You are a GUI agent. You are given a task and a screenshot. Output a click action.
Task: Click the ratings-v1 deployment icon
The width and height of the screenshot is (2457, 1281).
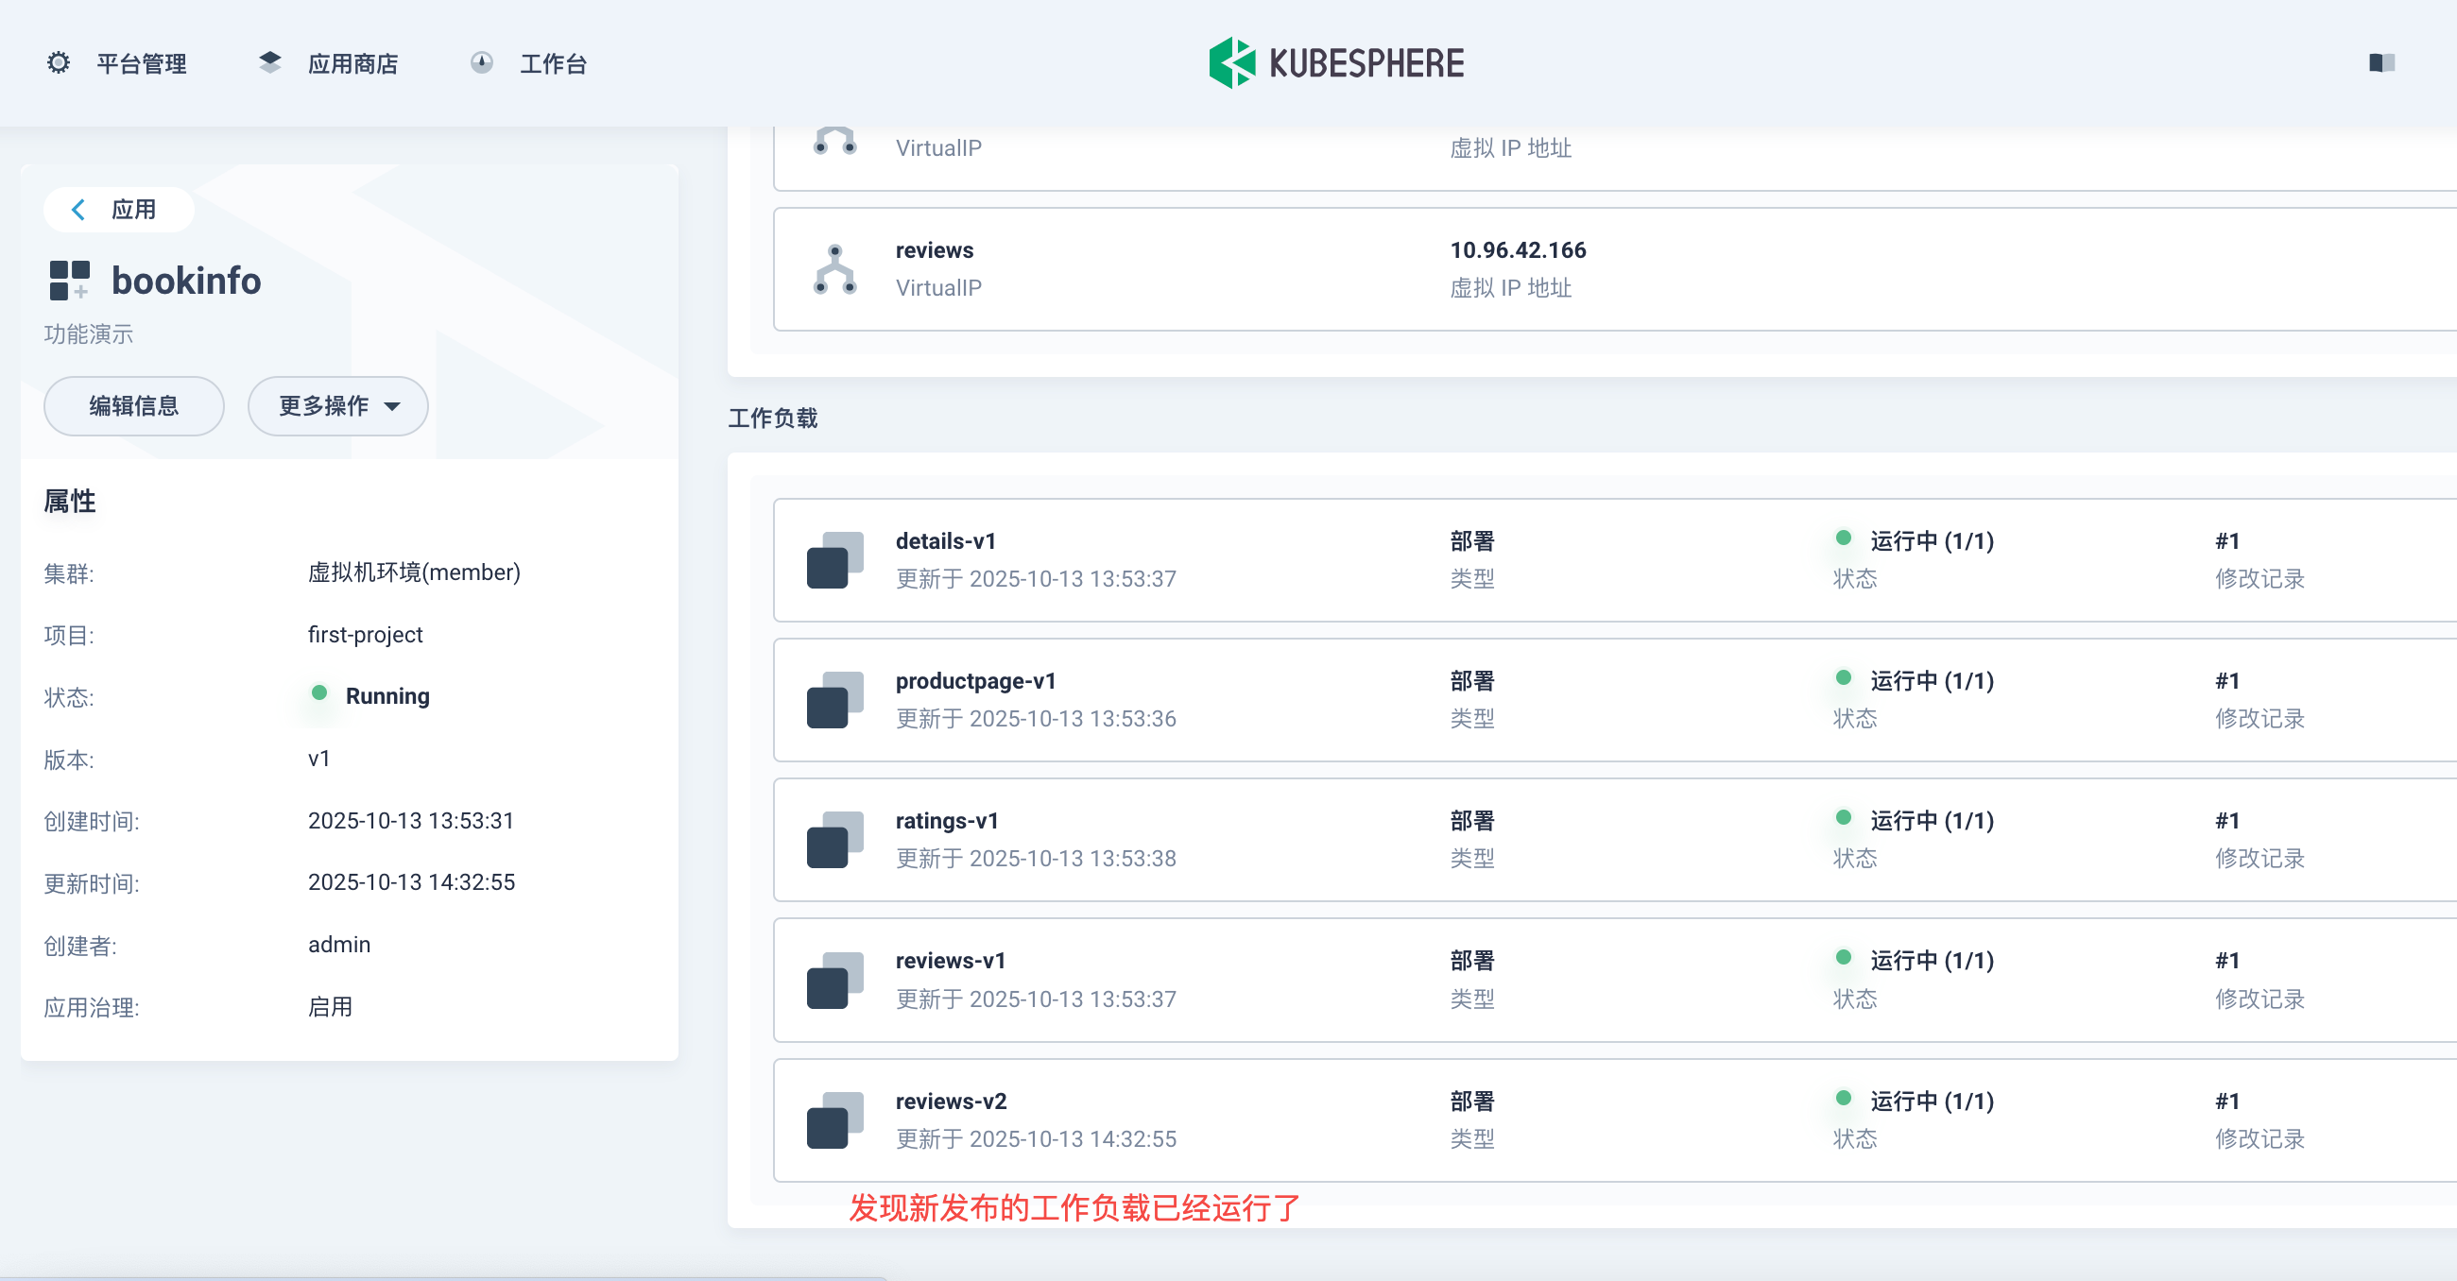click(x=834, y=840)
